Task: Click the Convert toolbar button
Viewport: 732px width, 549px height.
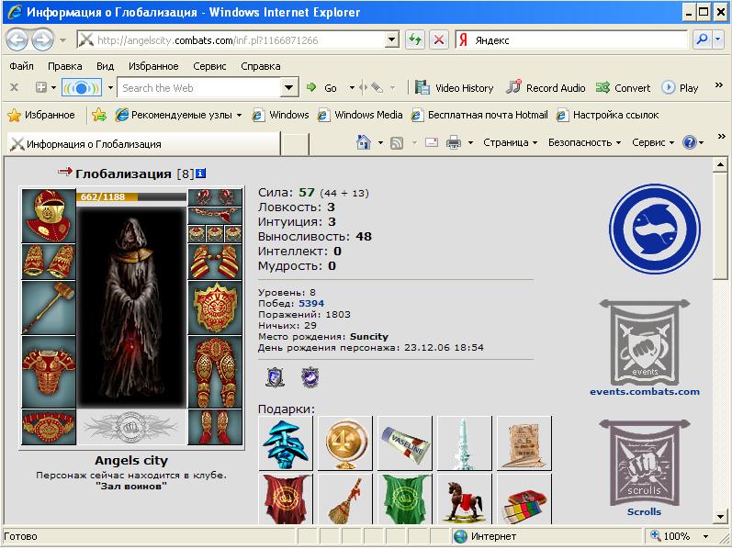Action: point(624,88)
